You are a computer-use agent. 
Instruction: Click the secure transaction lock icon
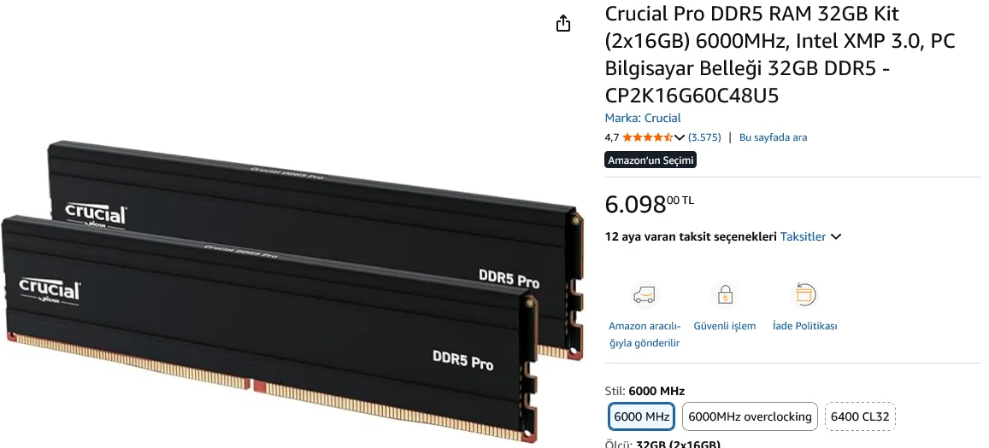(x=725, y=295)
